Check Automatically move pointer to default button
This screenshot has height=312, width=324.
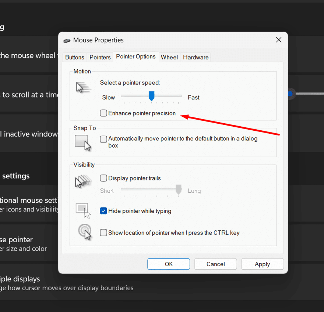pyautogui.click(x=103, y=139)
